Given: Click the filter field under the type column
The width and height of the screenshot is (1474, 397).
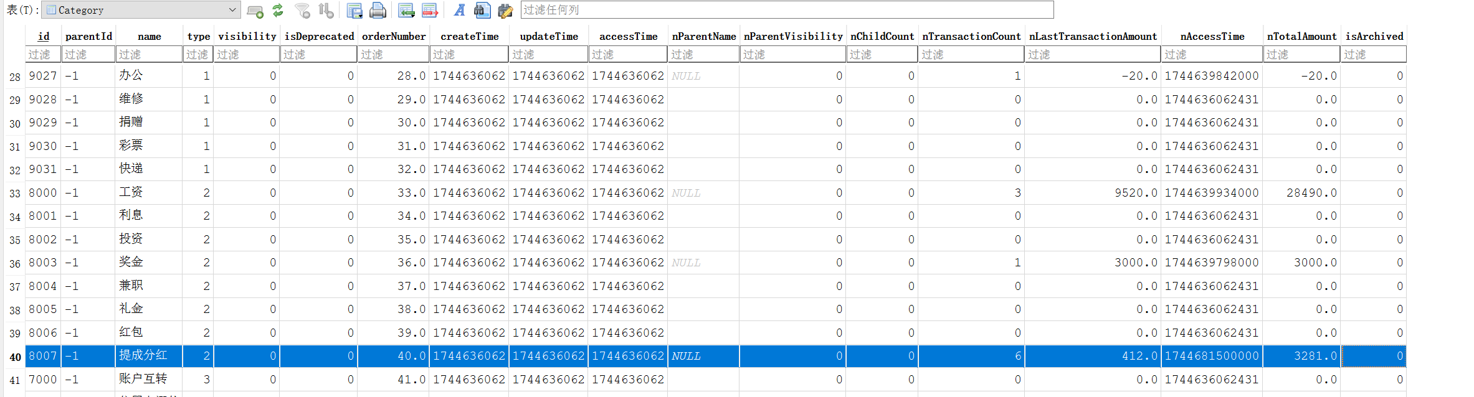Looking at the screenshot, I should [x=197, y=55].
